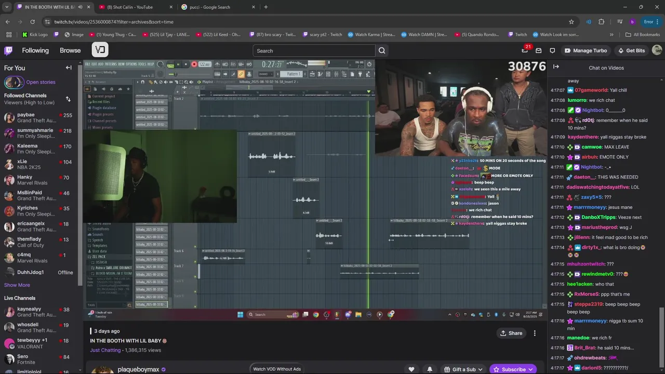Click the white square icon beside Browse

[100, 50]
